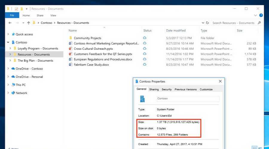Open the address bar history dropdown
Viewport: 269px width, 149px height.
click(203, 23)
